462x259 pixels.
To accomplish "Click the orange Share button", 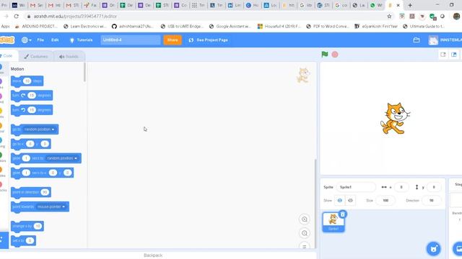I will point(173,40).
